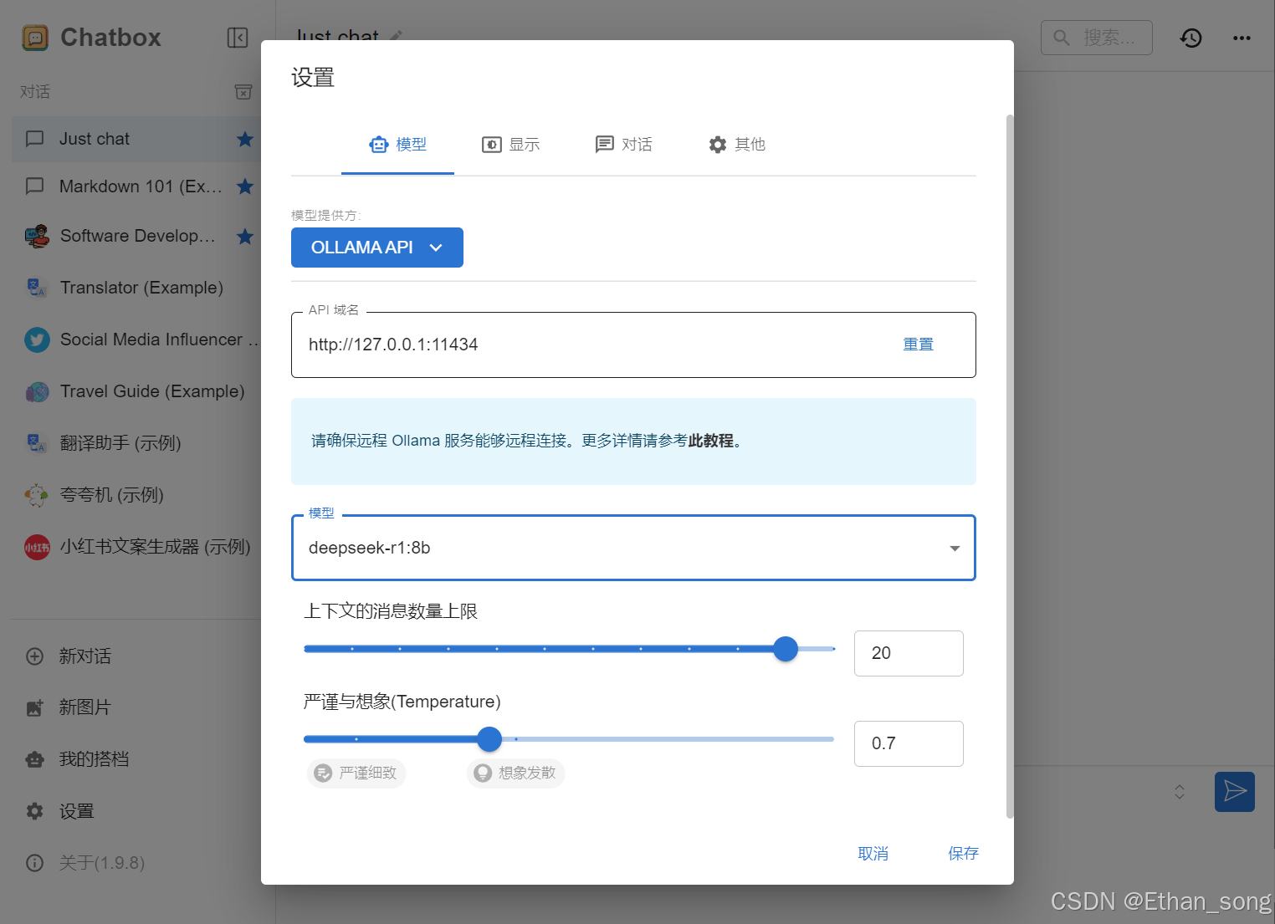Switch to the 模型 tab

pyautogui.click(x=397, y=145)
